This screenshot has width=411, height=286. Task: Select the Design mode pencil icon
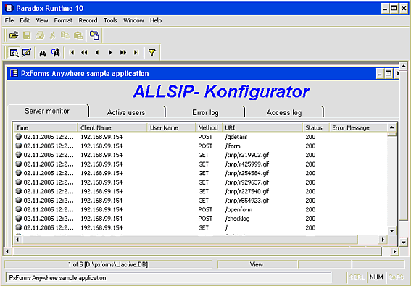[x=27, y=52]
